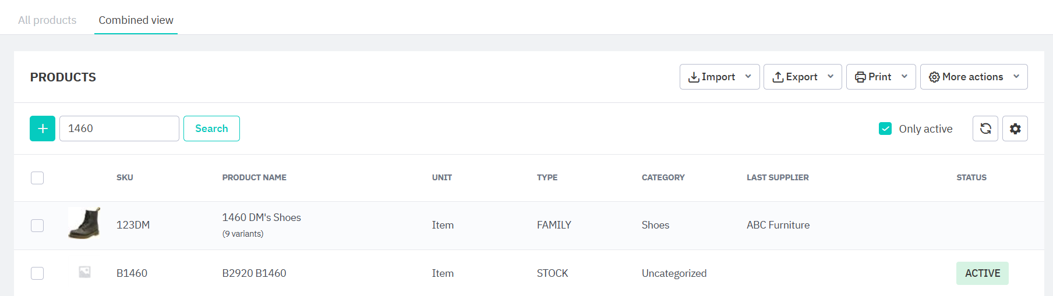Switch to the All products tab
Viewport: 1053px width, 296px height.
(47, 20)
